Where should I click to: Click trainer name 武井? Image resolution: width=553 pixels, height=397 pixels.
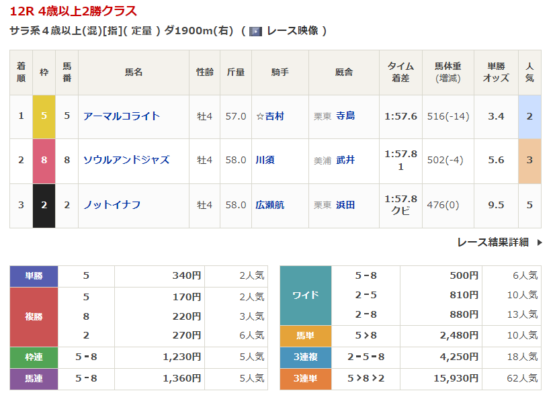(345, 161)
